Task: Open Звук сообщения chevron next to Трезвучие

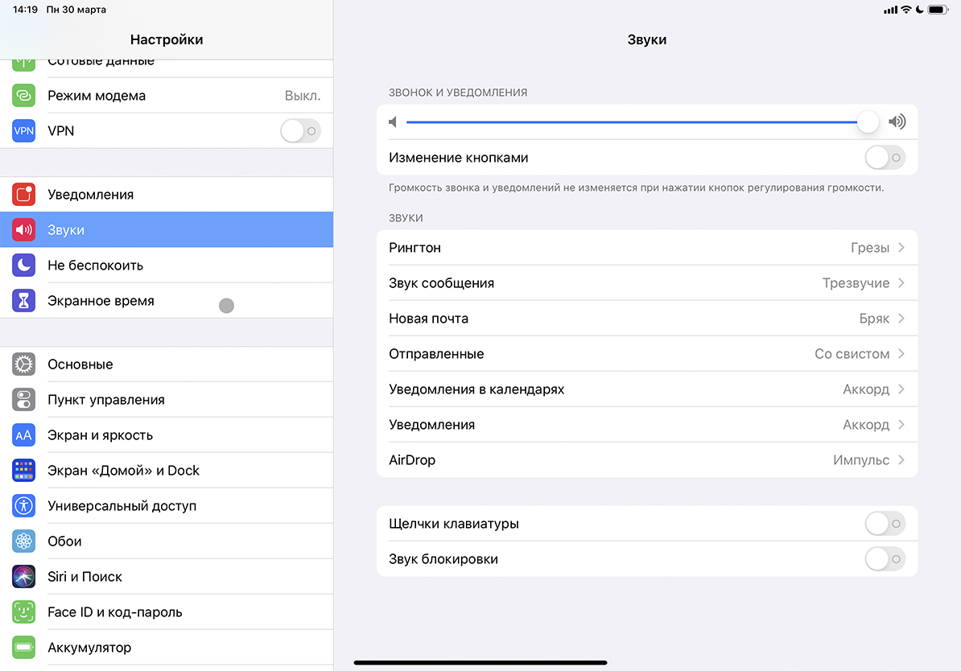Action: [901, 283]
